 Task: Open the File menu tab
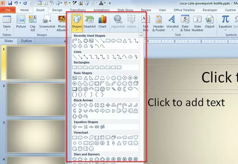(8, 10)
